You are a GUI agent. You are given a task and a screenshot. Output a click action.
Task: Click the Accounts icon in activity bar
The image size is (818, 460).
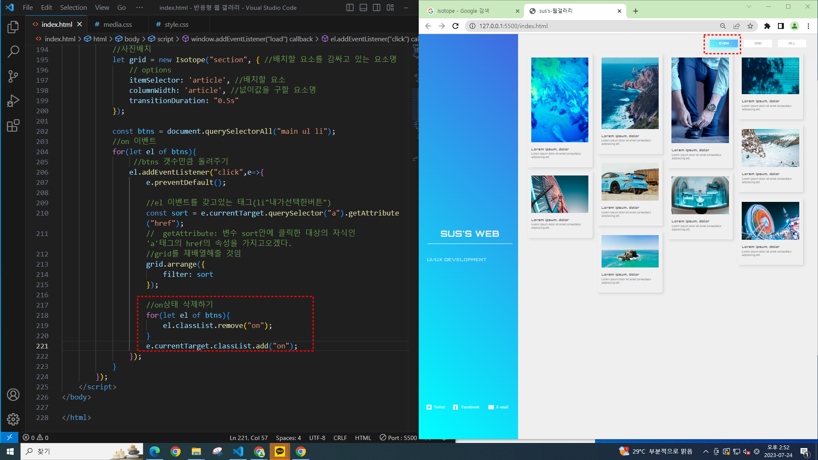(x=13, y=395)
